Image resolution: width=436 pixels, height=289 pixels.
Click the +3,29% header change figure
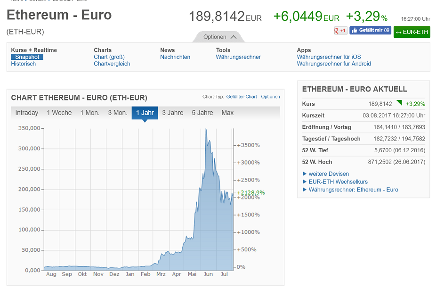[x=367, y=17]
